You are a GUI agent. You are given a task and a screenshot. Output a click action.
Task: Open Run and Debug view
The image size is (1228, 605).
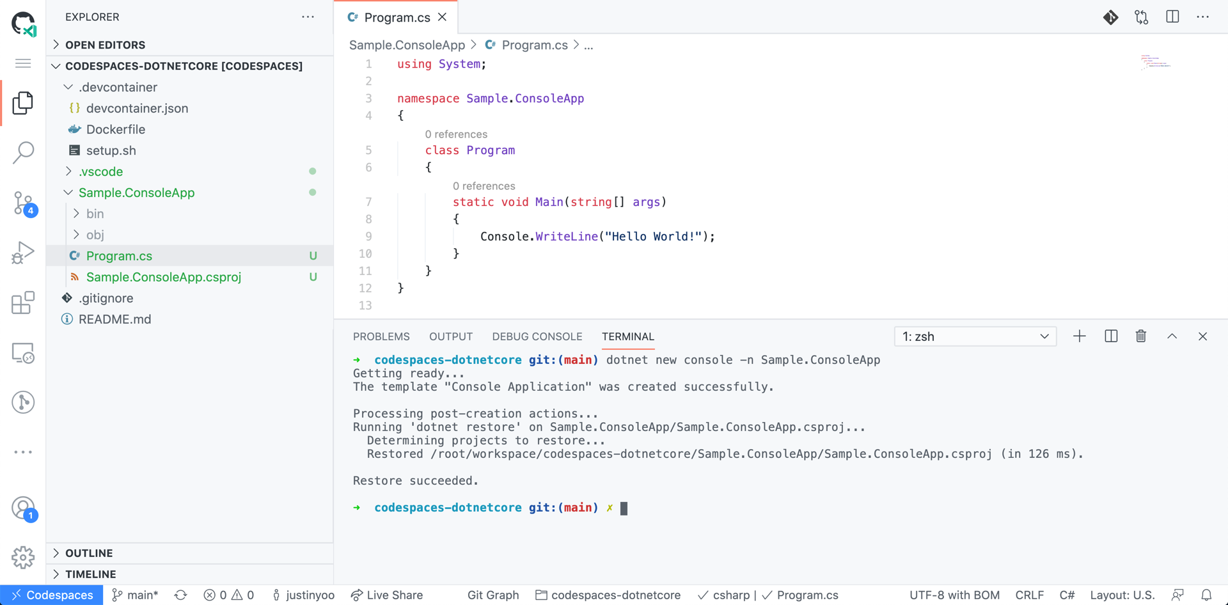click(23, 253)
